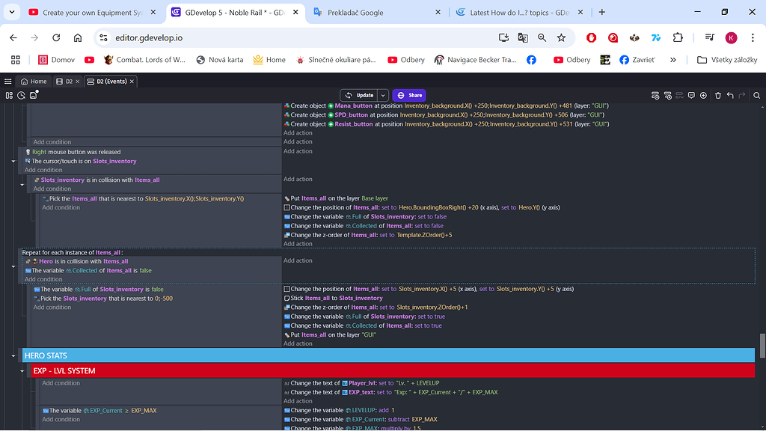The height and width of the screenshot is (431, 766).
Task: Click the Add a comment icon
Action: (691, 95)
